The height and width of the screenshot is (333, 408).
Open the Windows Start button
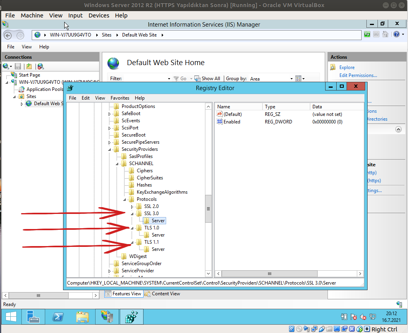point(11,317)
